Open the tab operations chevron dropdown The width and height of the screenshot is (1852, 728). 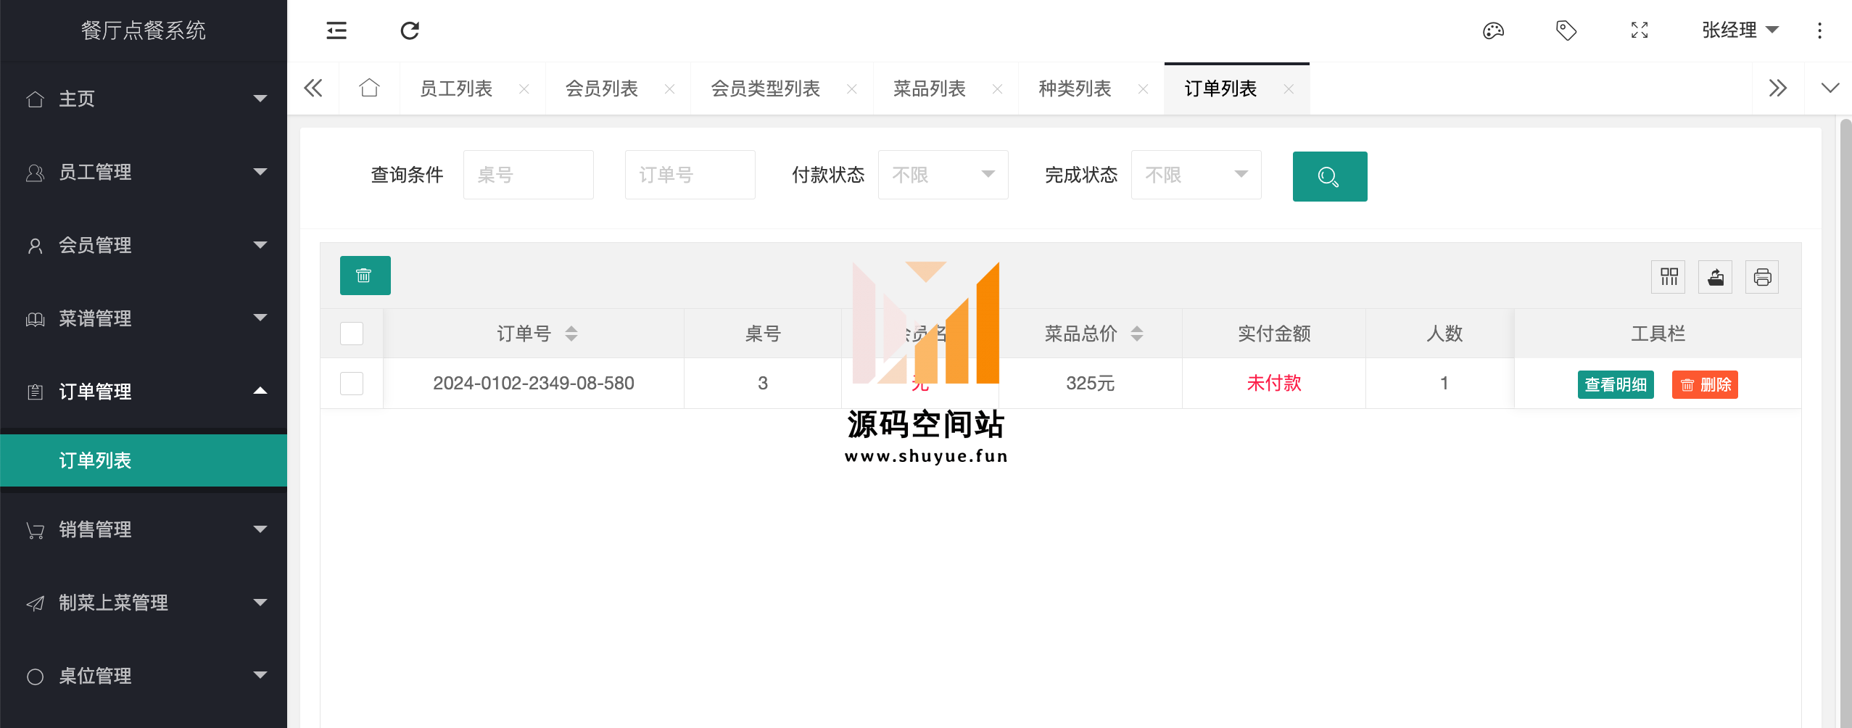(1830, 88)
